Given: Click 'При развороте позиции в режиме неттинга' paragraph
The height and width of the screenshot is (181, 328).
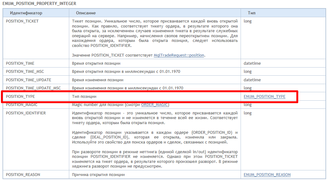Looking at the screenshot, I should [x=155, y=159].
